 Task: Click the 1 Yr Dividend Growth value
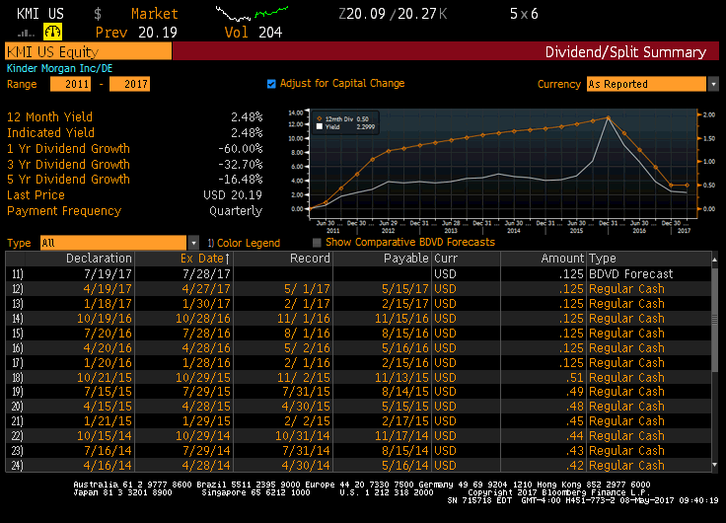tap(241, 149)
